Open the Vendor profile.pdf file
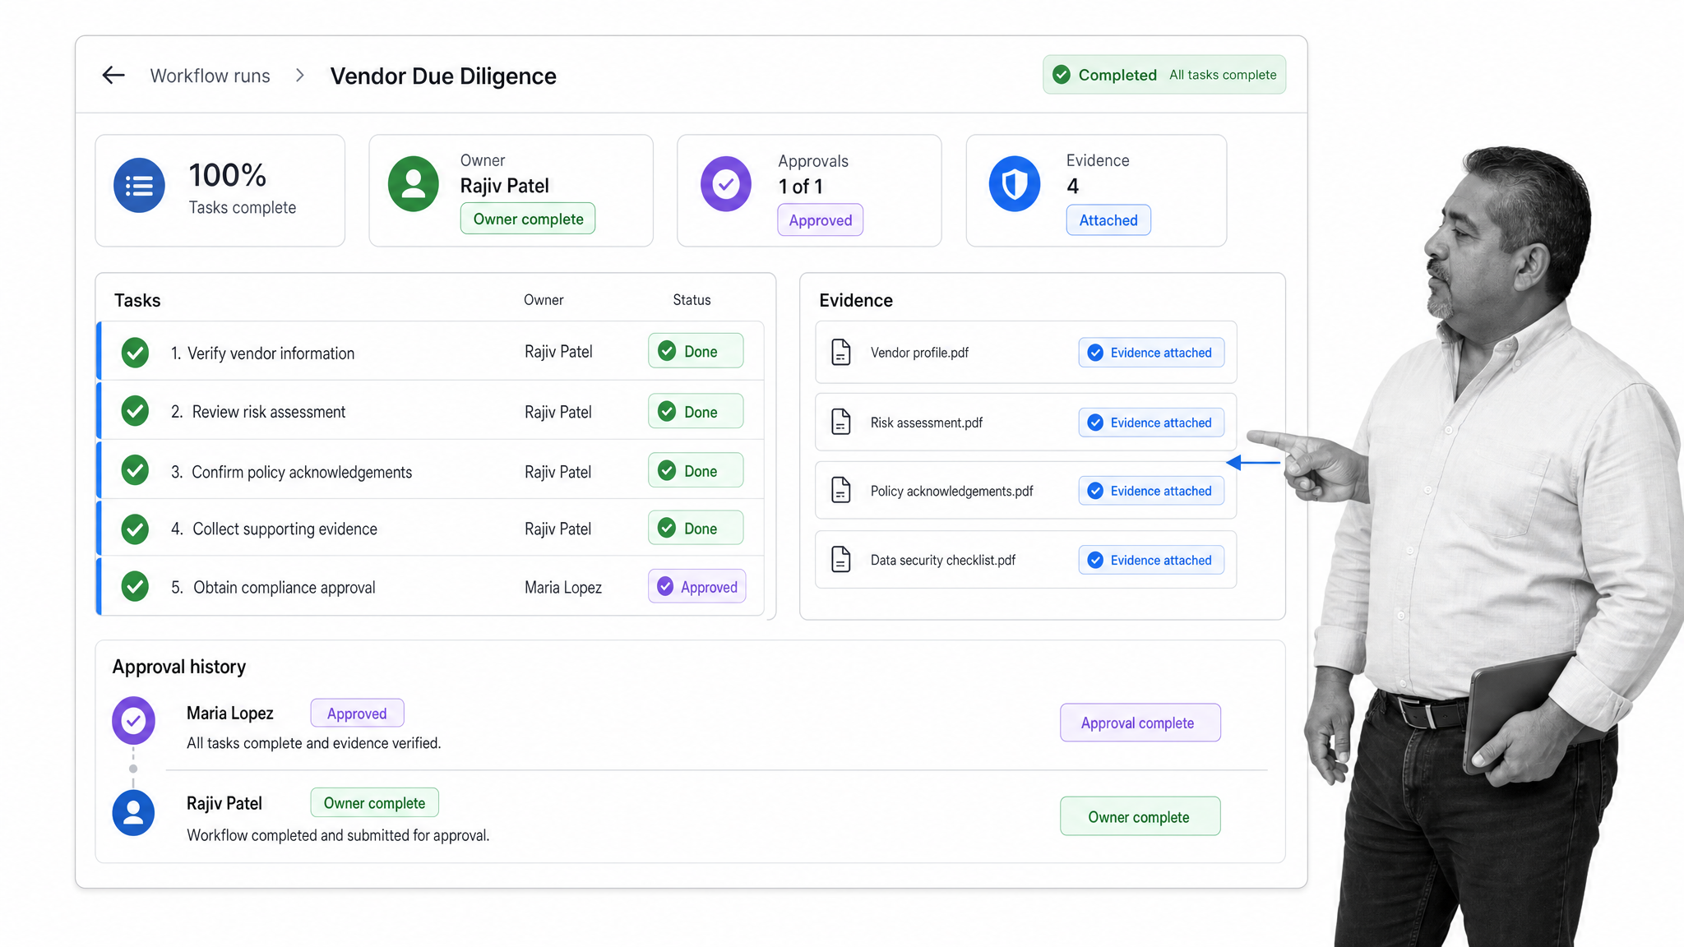This screenshot has height=947, width=1684. click(x=919, y=353)
